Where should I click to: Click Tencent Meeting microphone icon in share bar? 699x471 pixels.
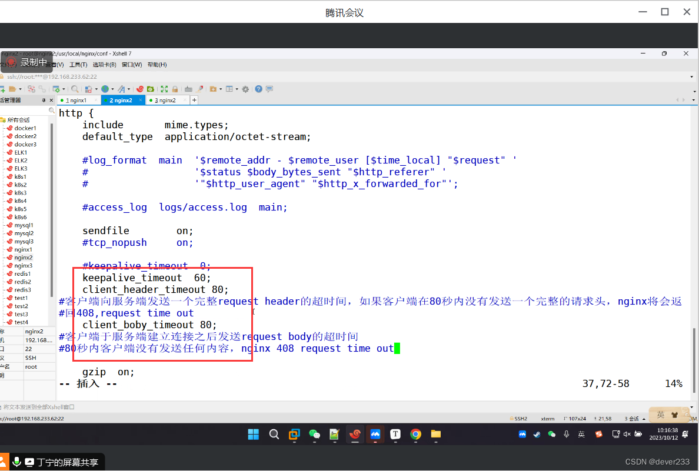click(x=17, y=462)
